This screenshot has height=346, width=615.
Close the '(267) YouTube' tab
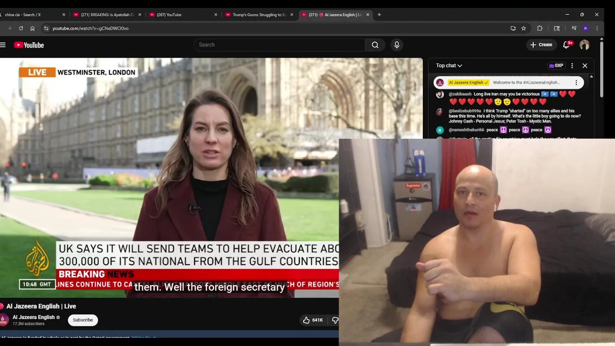coord(216,15)
